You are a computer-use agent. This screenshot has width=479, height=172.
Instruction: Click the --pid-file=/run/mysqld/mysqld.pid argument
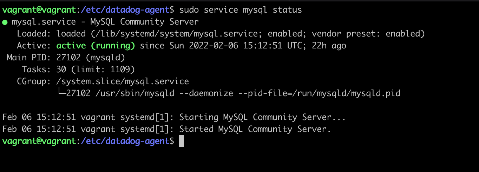[319, 93]
